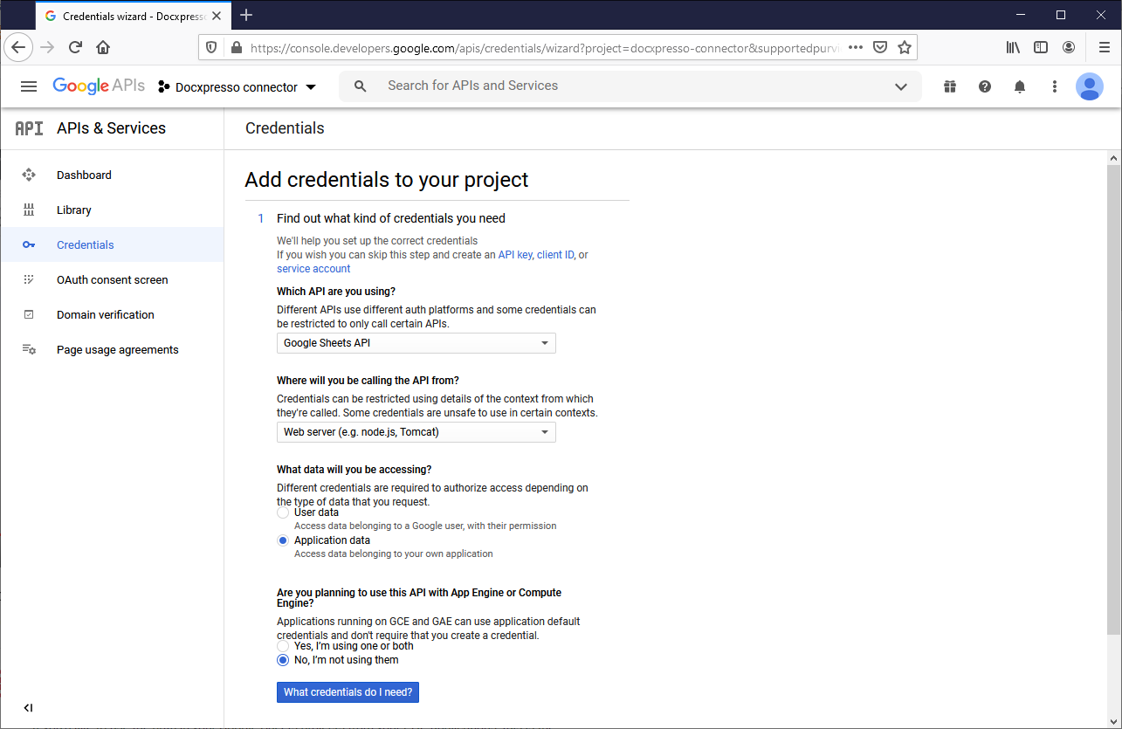Expand the Web server calling-from dropdown

(416, 432)
